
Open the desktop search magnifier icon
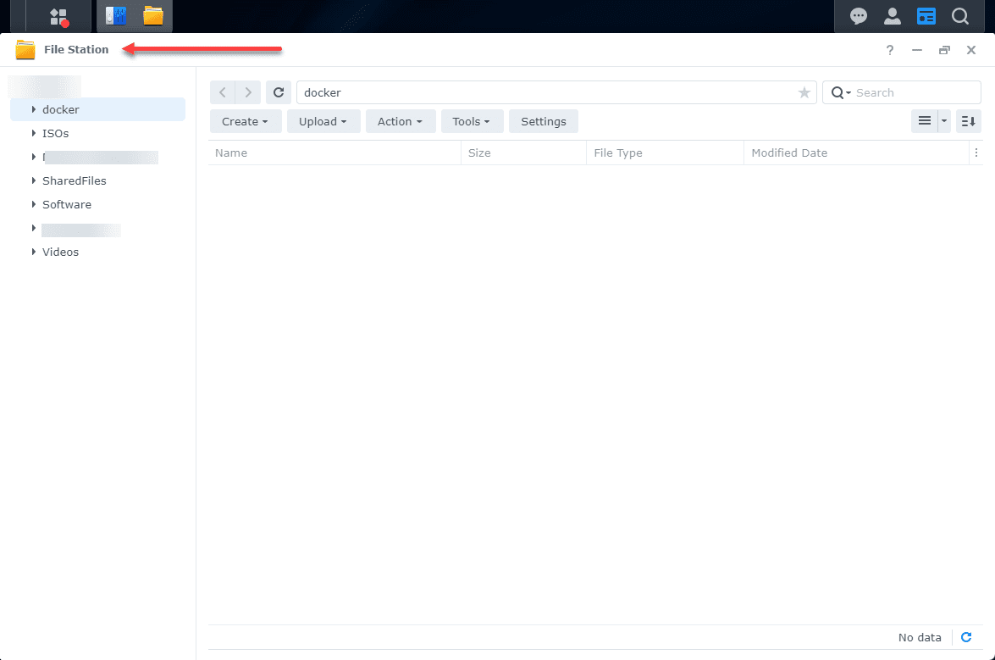960,16
